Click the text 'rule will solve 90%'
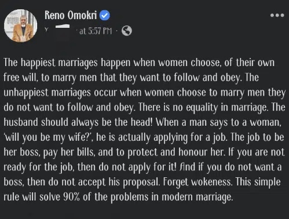Image resolution: width=289 pixels, height=219 pixels. pos(42,197)
